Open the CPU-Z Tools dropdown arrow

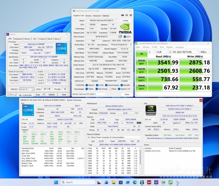[x=43, y=95]
